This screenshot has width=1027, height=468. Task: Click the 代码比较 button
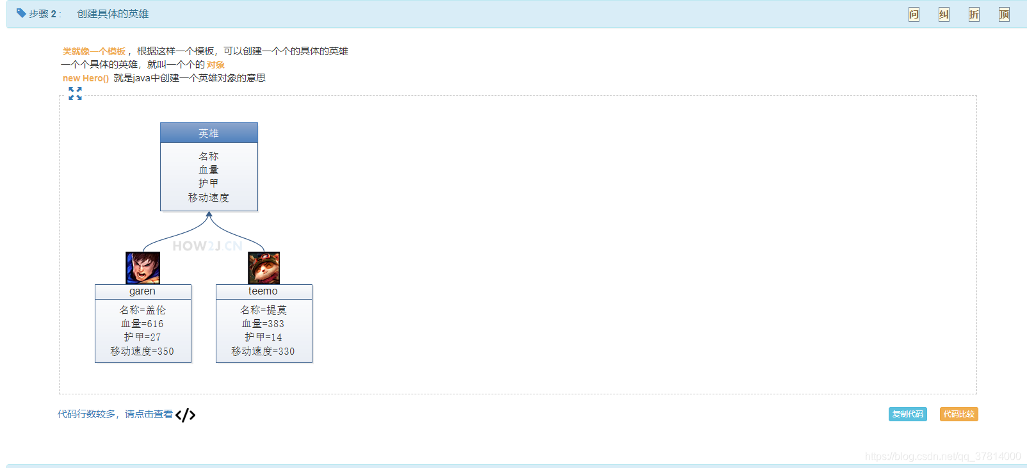[x=959, y=414]
